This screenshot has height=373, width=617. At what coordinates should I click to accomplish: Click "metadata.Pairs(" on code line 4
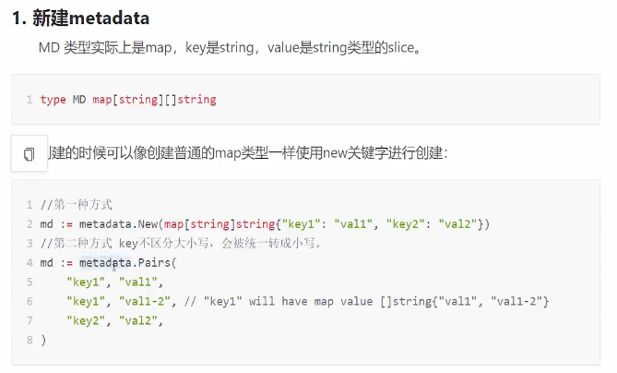[128, 263]
